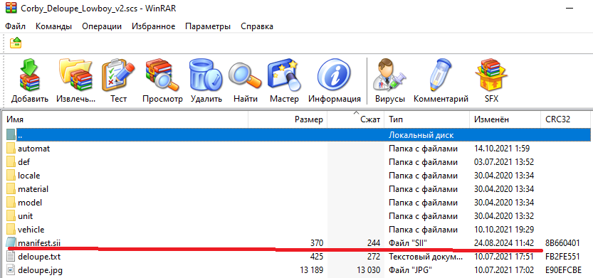
Task: Select the deloupe.jpg file name
Action: 40,270
